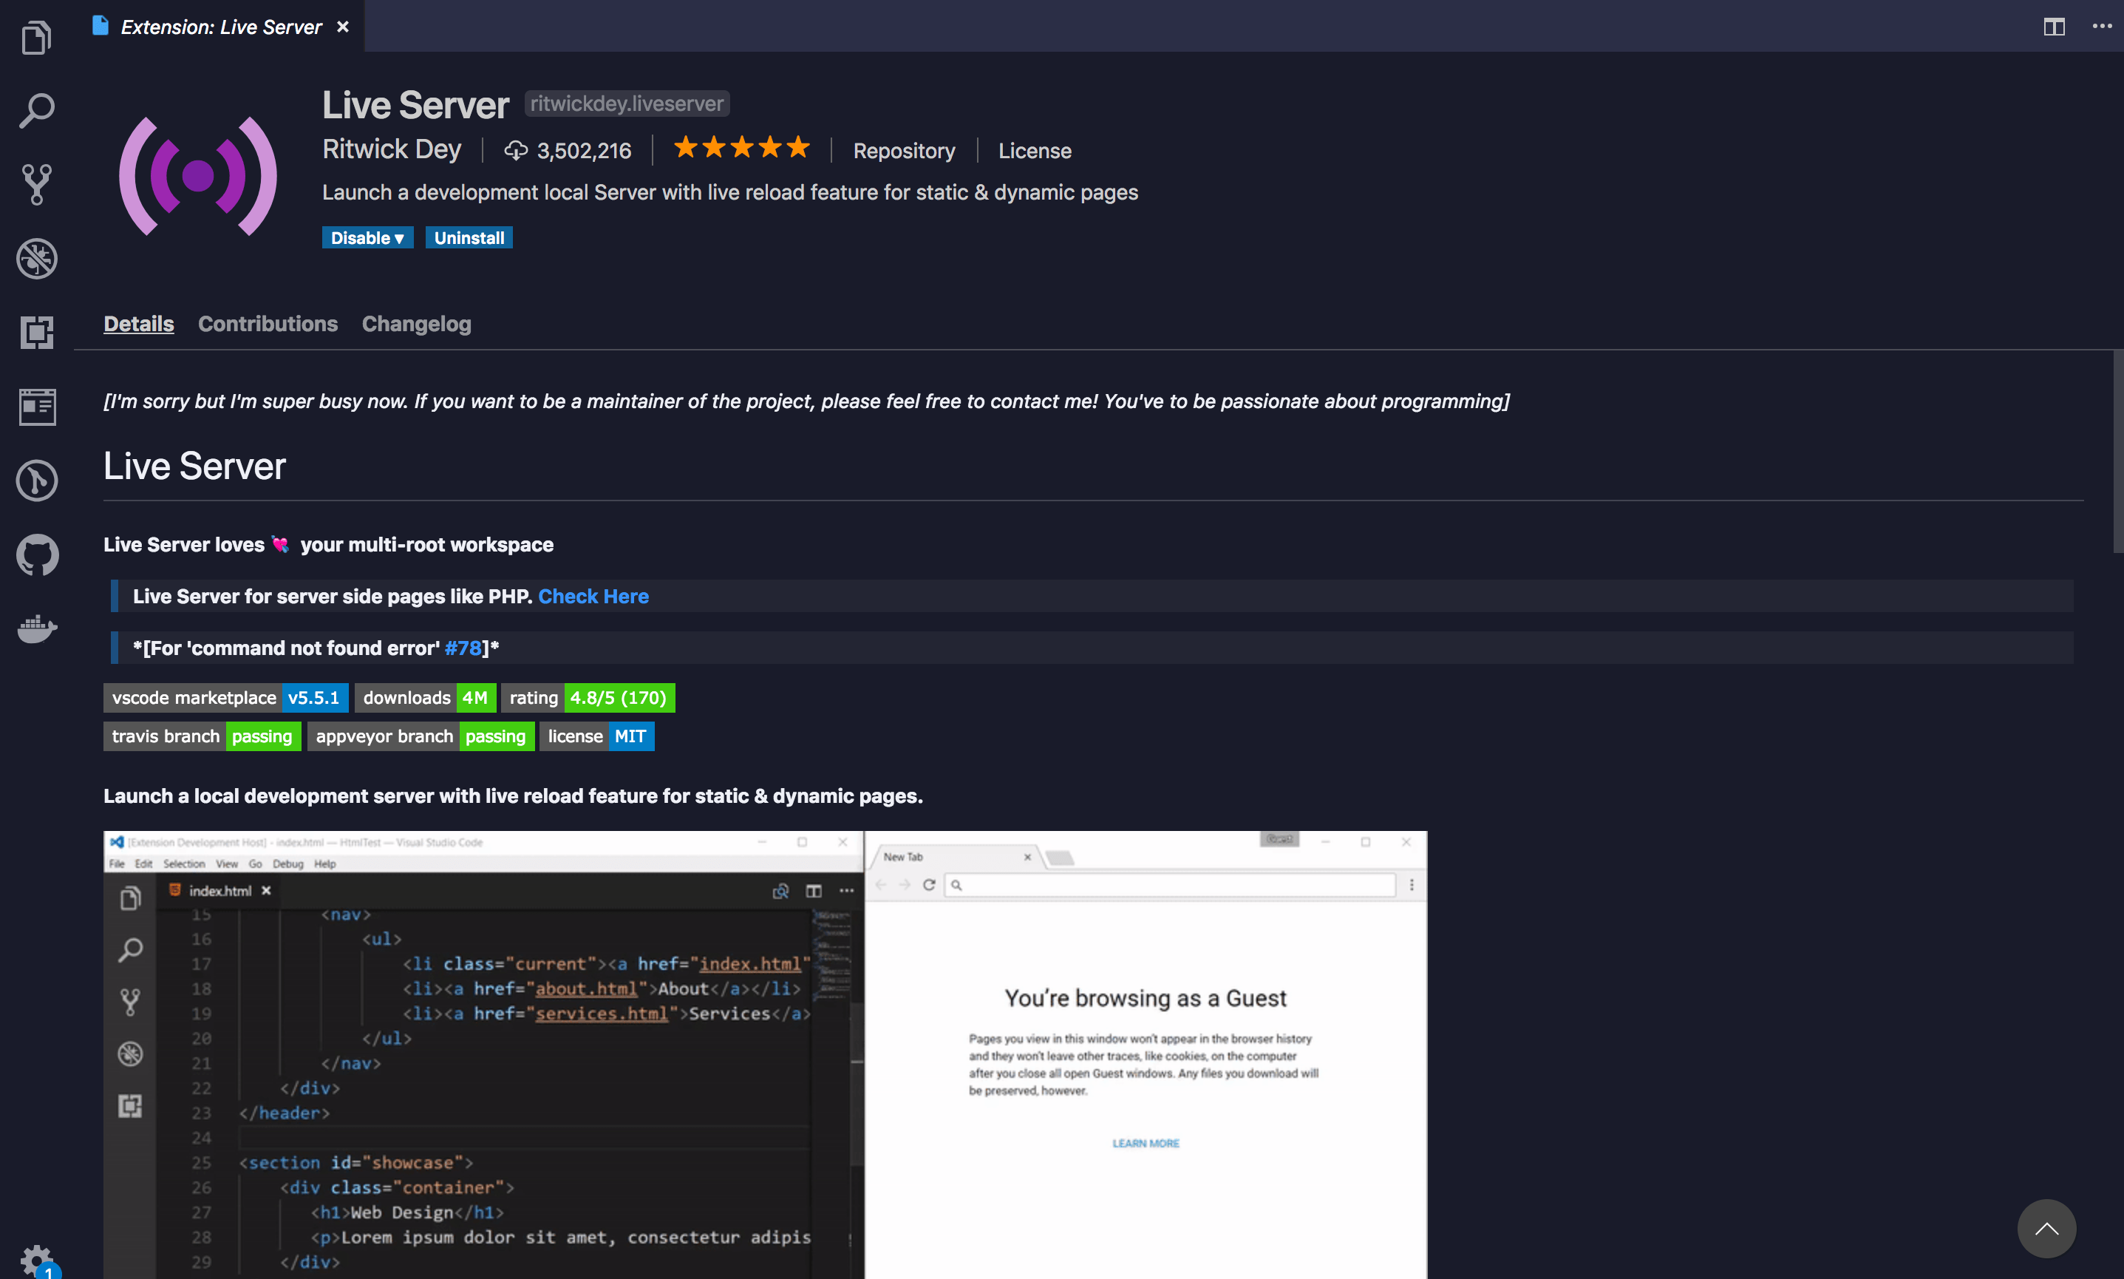Screen dimensions: 2124x1279
Task: Switch to the Changelog tab
Action: [416, 324]
